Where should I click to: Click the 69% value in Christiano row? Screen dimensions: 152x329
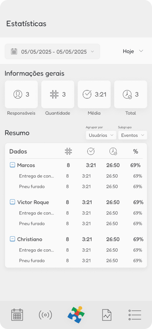click(x=138, y=239)
